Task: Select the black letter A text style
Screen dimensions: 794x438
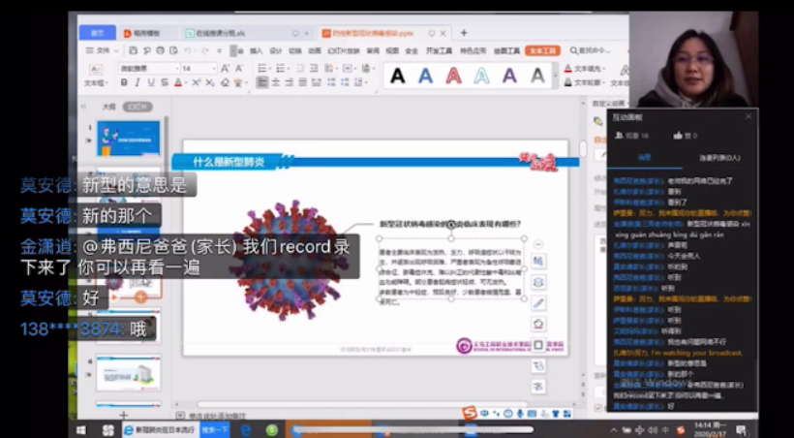Action: click(x=398, y=76)
